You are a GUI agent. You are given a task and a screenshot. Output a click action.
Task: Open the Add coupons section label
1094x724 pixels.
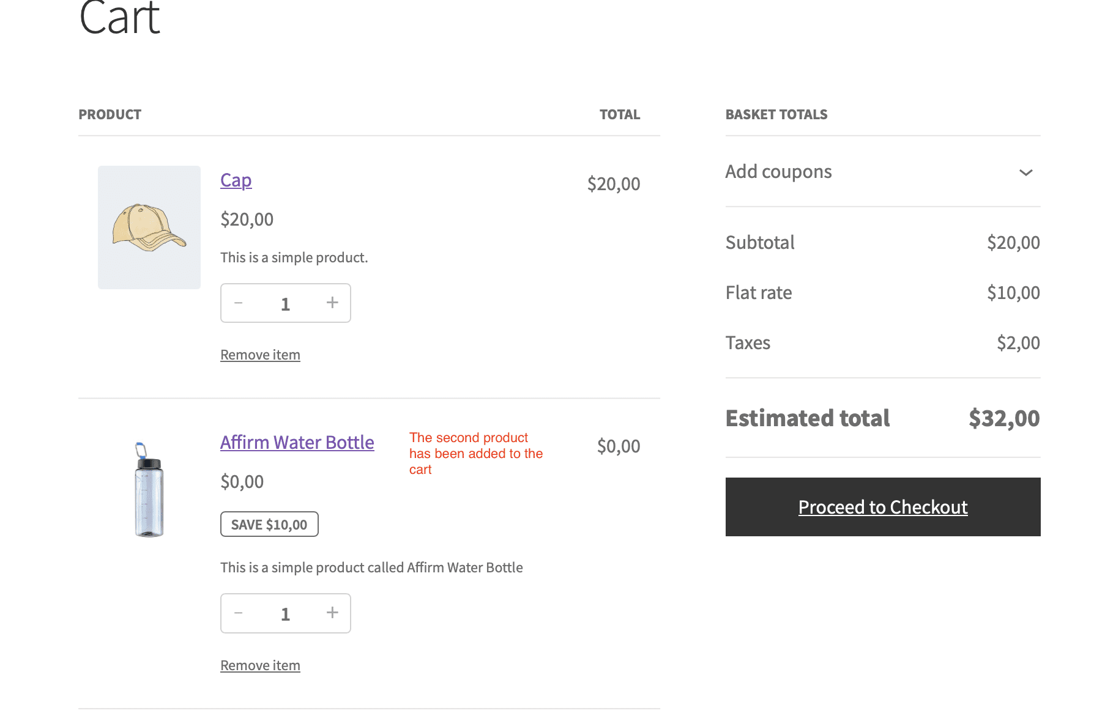778,172
